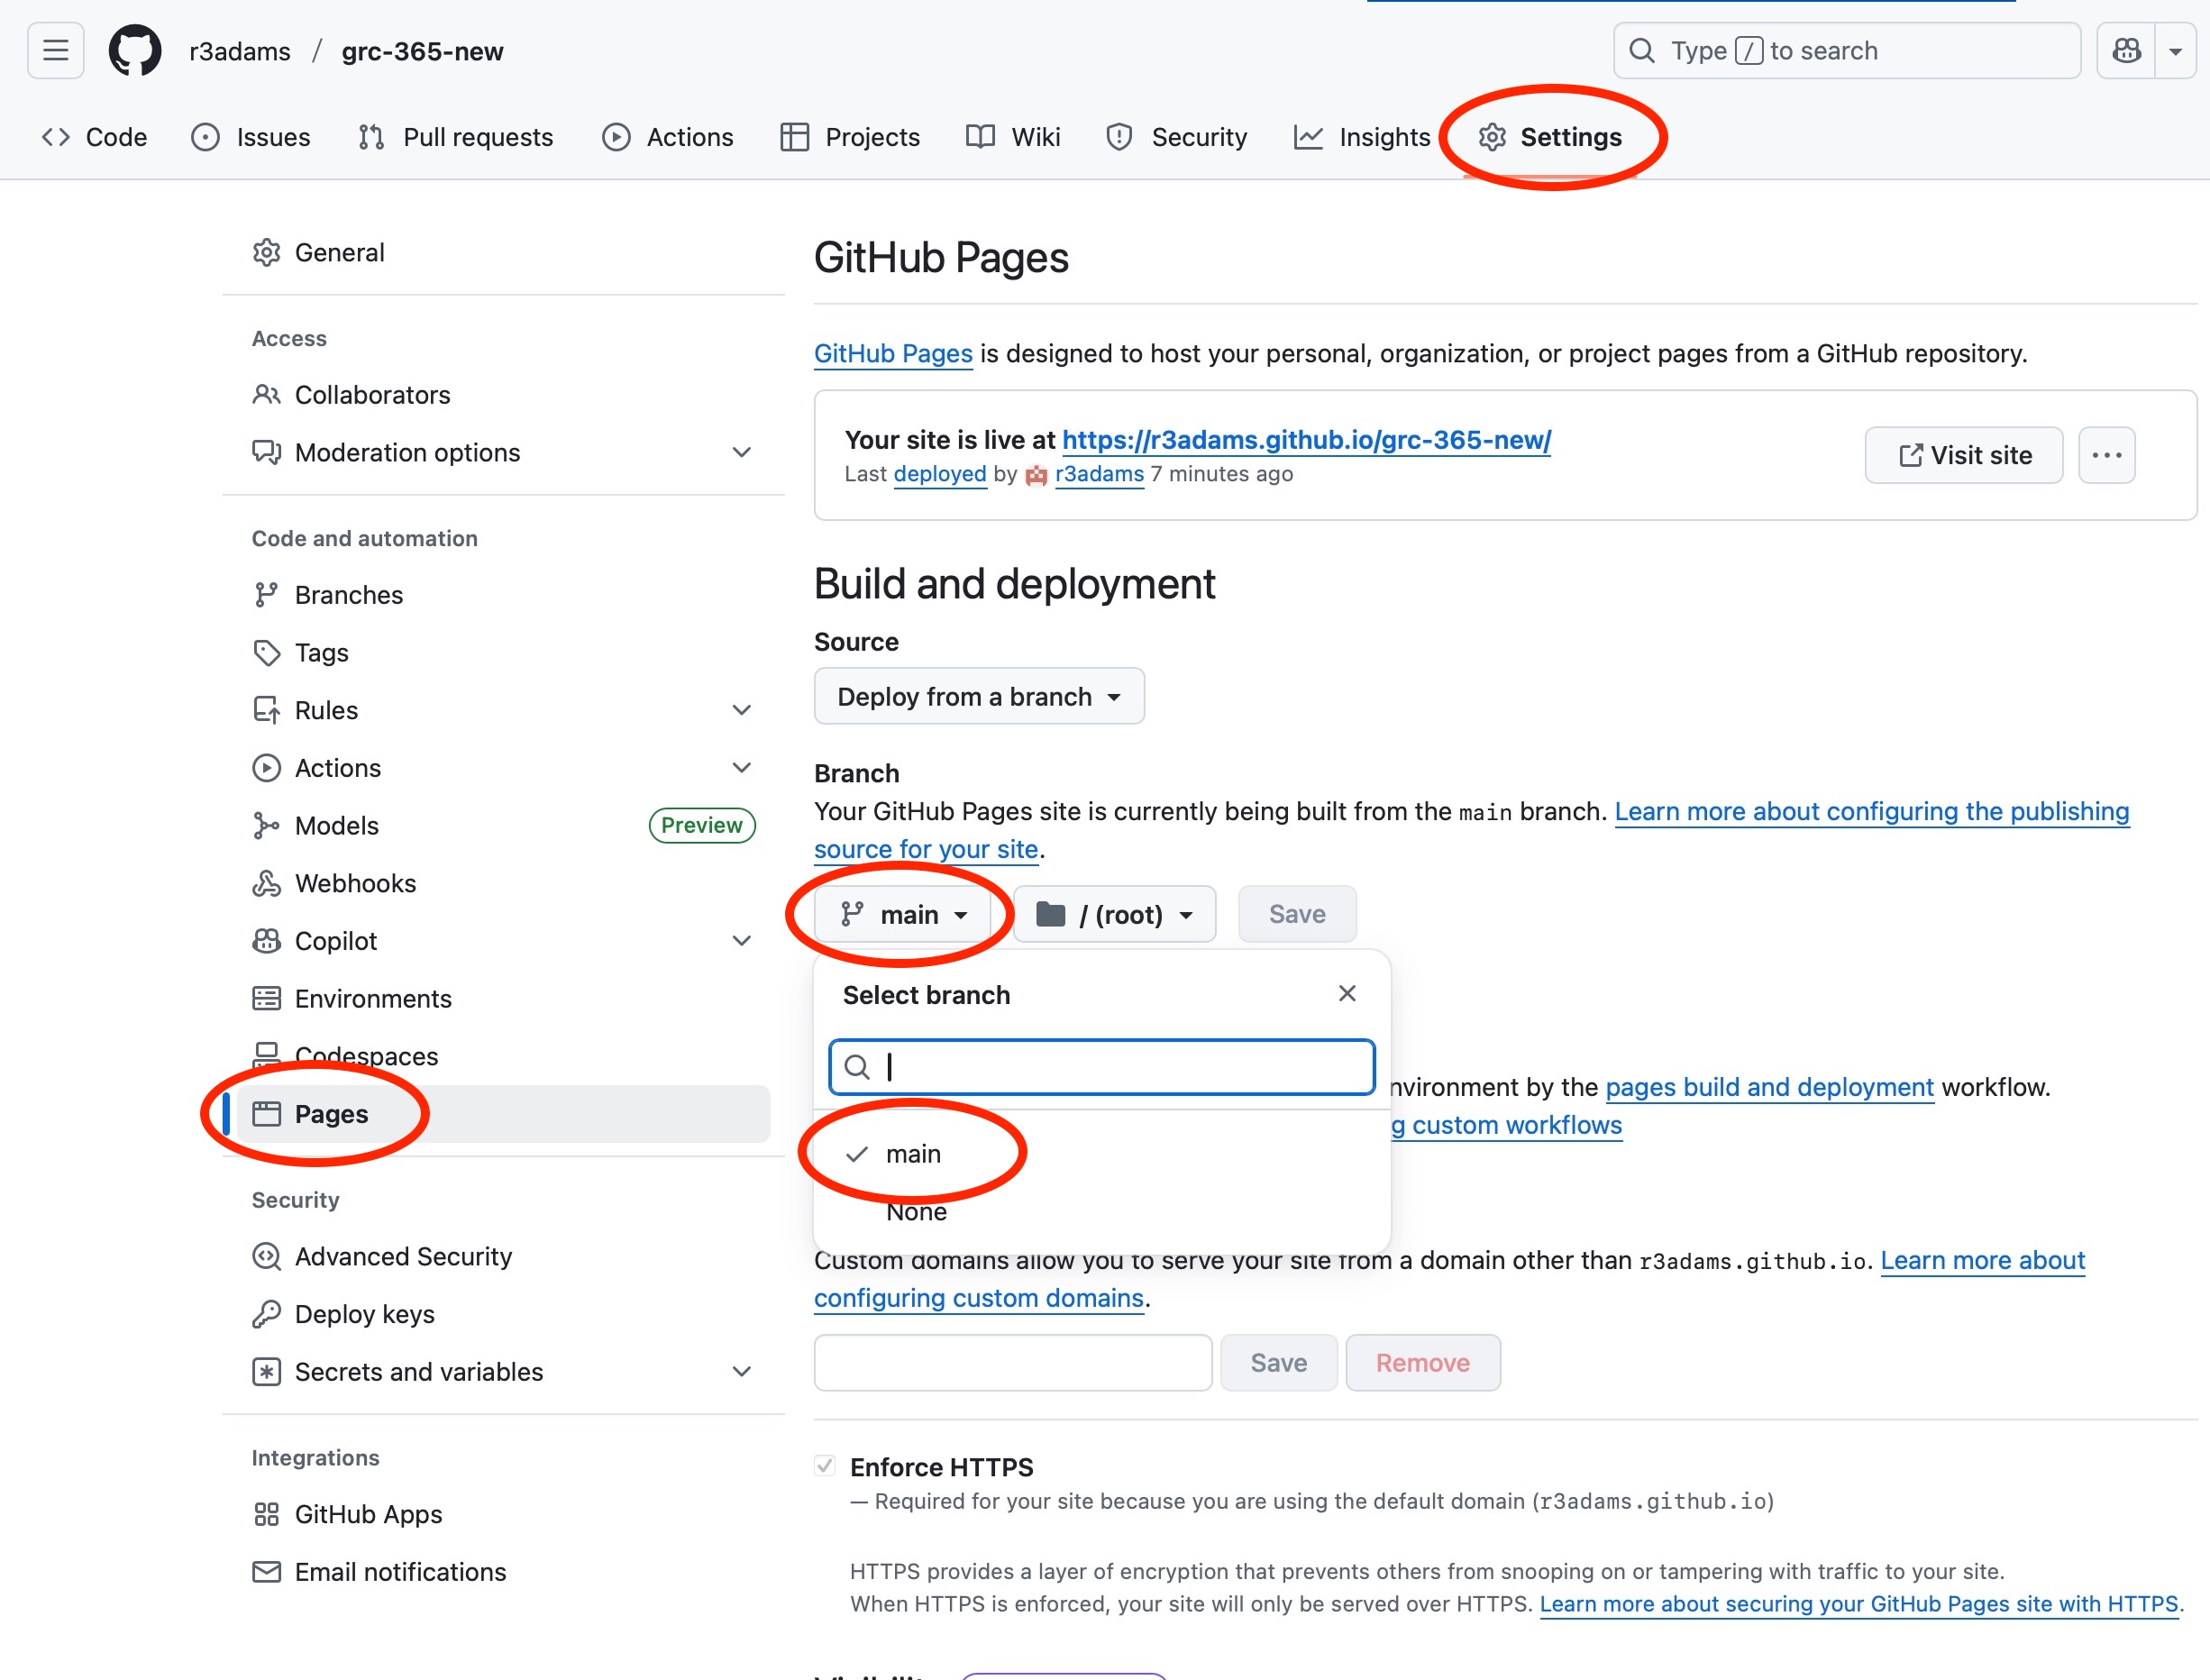Open grc-365-new repository link
Screen dimensions: 2210x1680
(422, 51)
